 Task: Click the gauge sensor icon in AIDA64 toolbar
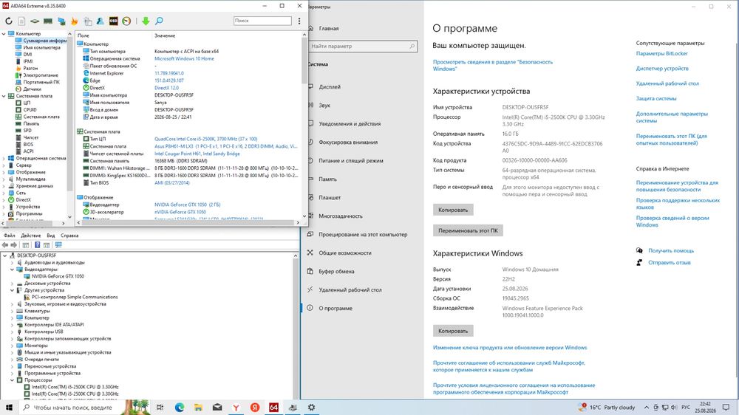126,21
